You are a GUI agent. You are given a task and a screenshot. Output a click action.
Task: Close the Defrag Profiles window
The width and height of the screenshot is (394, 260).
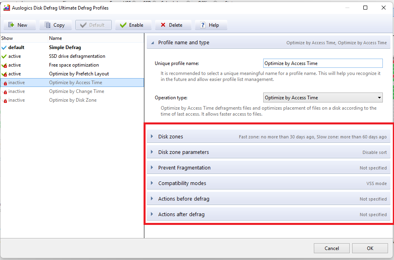coord(384,8)
